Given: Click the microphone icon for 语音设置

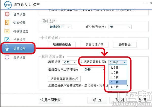Looking at the screenshot, I should [x=7, y=48].
